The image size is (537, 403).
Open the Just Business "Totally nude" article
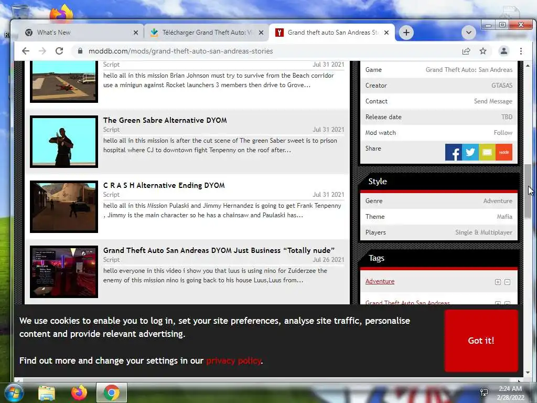(219, 250)
